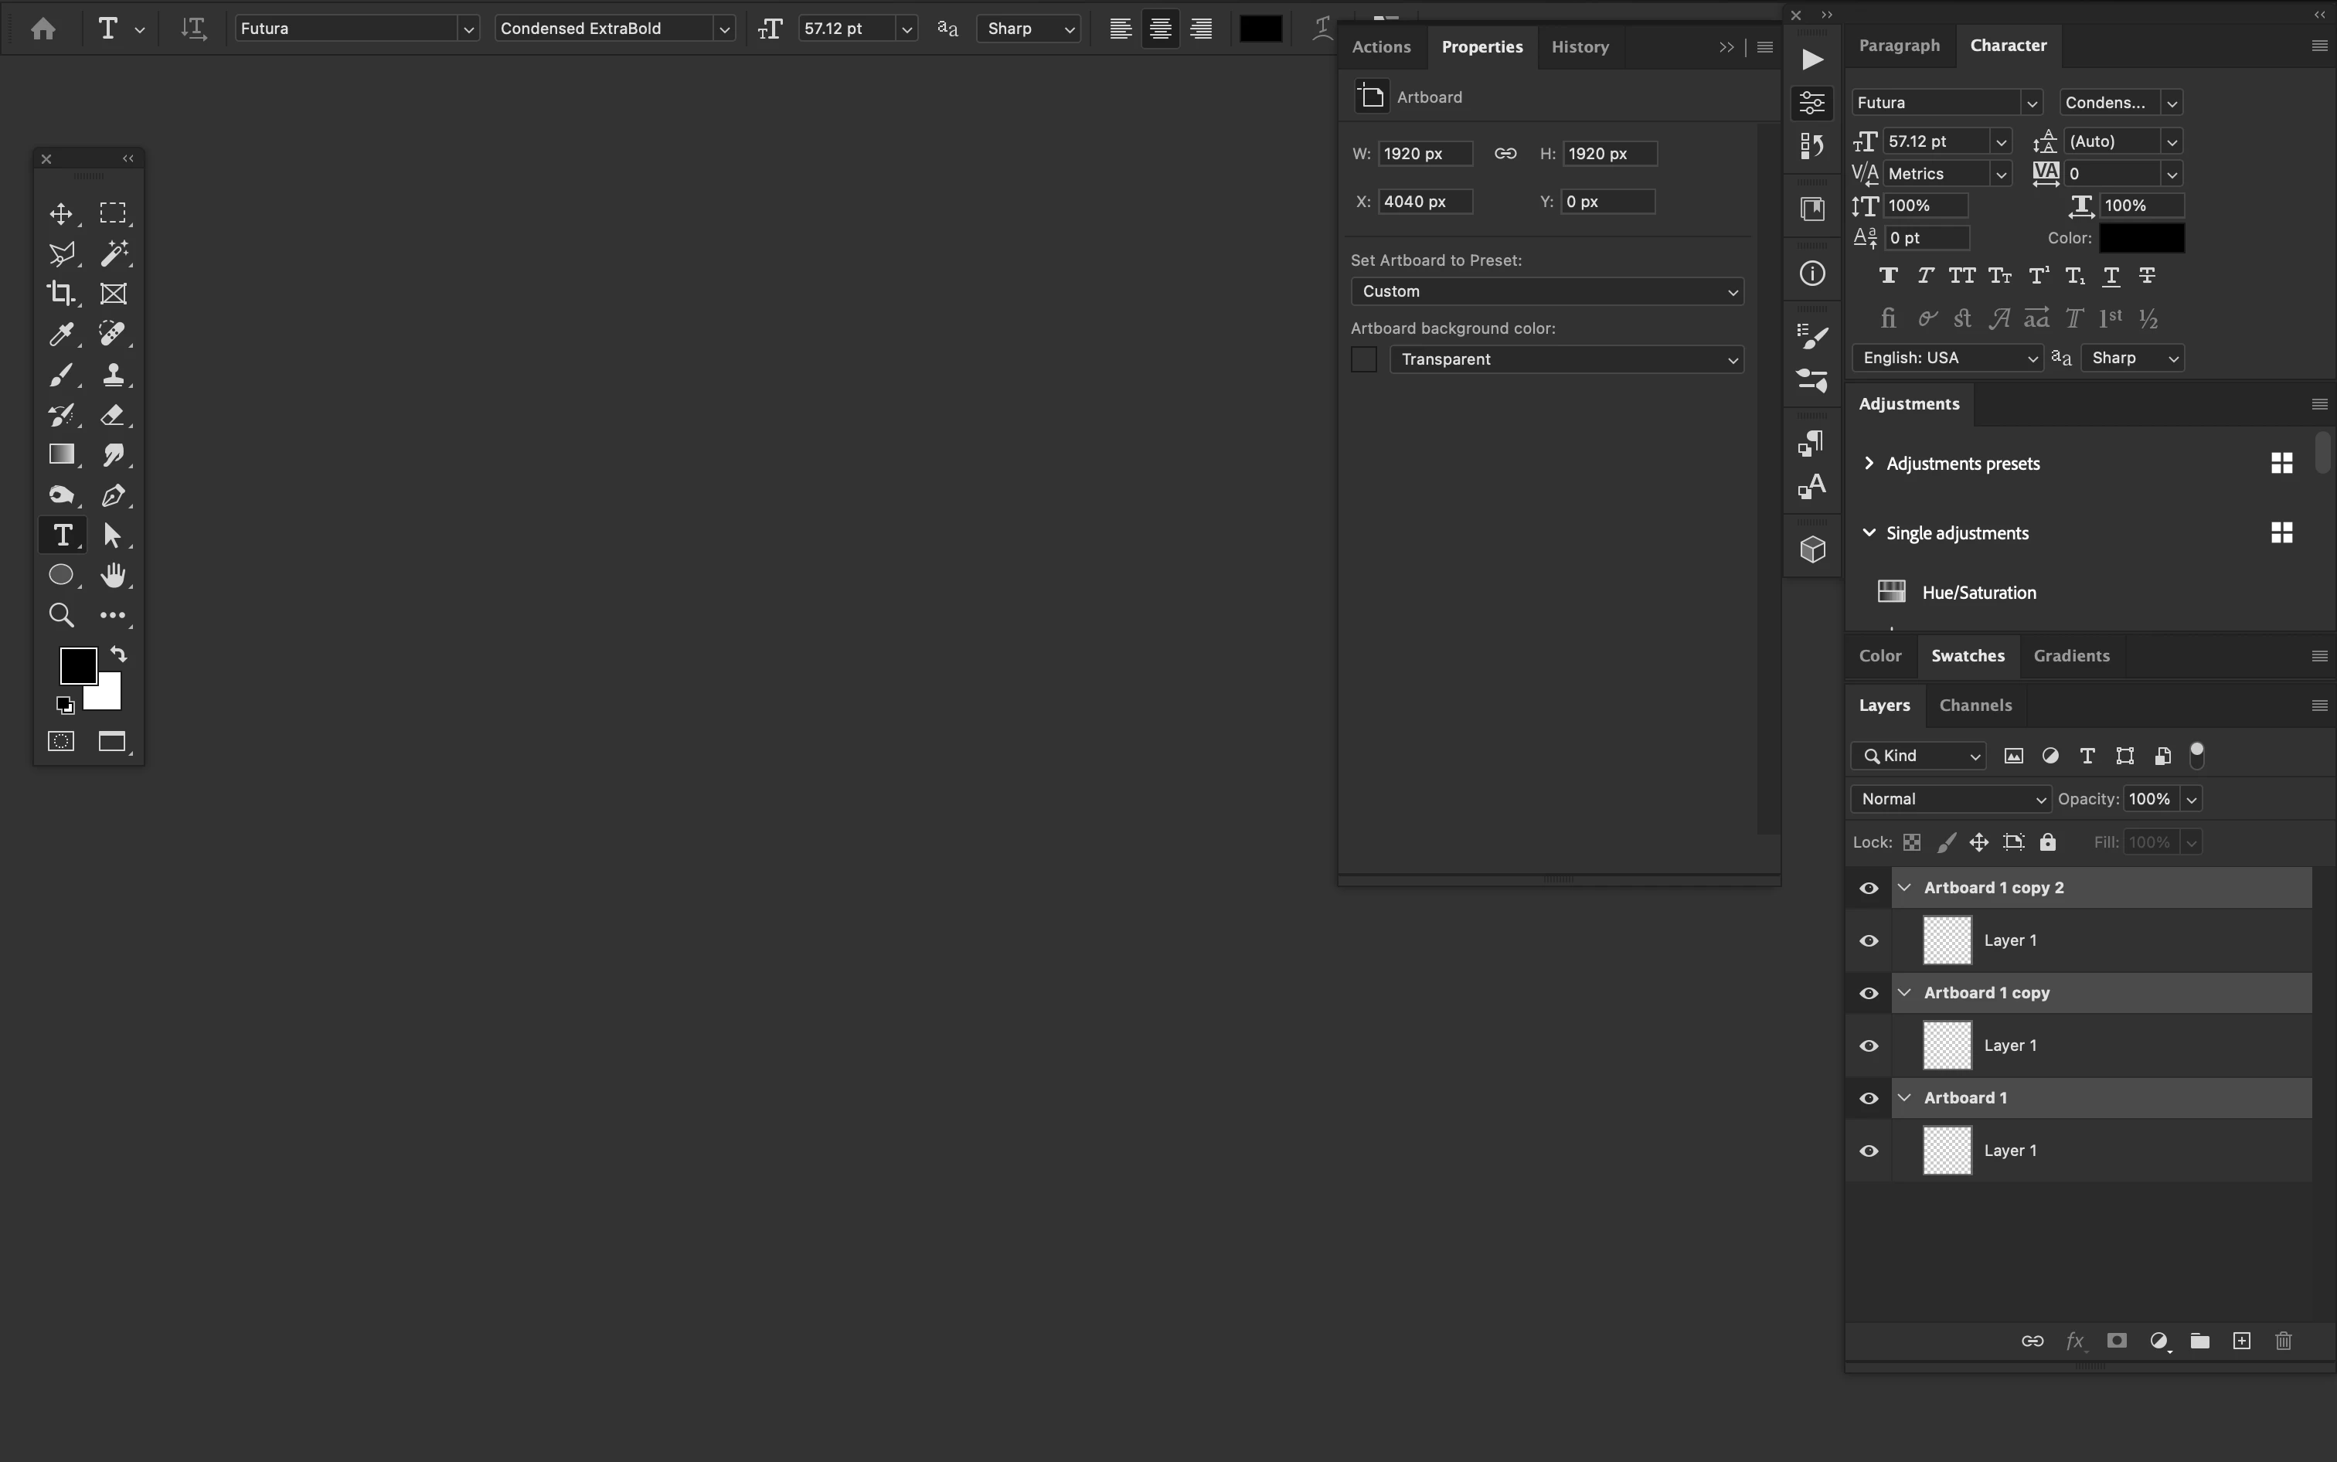Center align text in options bar
The width and height of the screenshot is (2337, 1462).
point(1160,29)
